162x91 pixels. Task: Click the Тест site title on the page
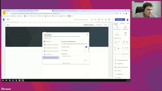pyautogui.click(x=8, y=25)
